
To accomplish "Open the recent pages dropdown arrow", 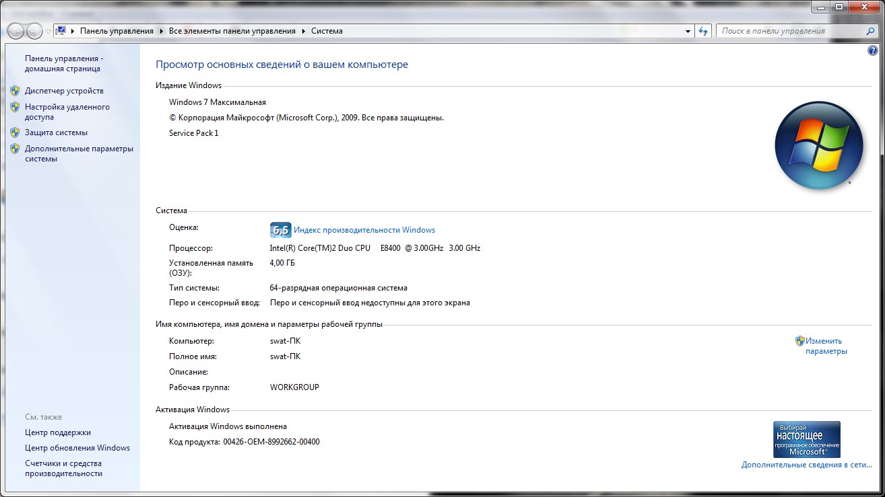I will pyautogui.click(x=48, y=32).
